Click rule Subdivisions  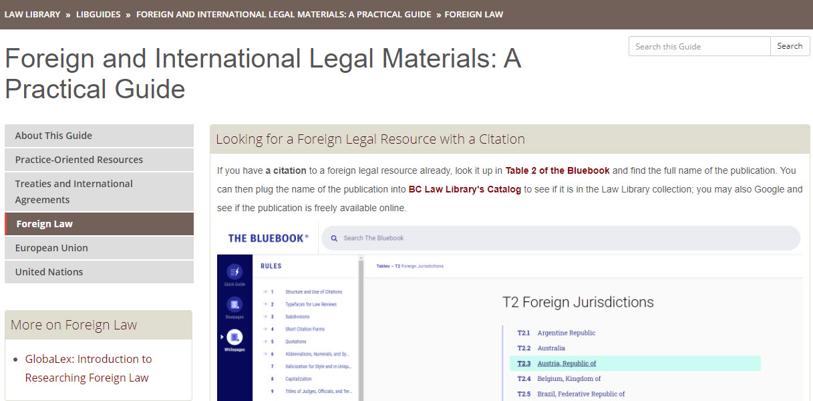coord(297,317)
